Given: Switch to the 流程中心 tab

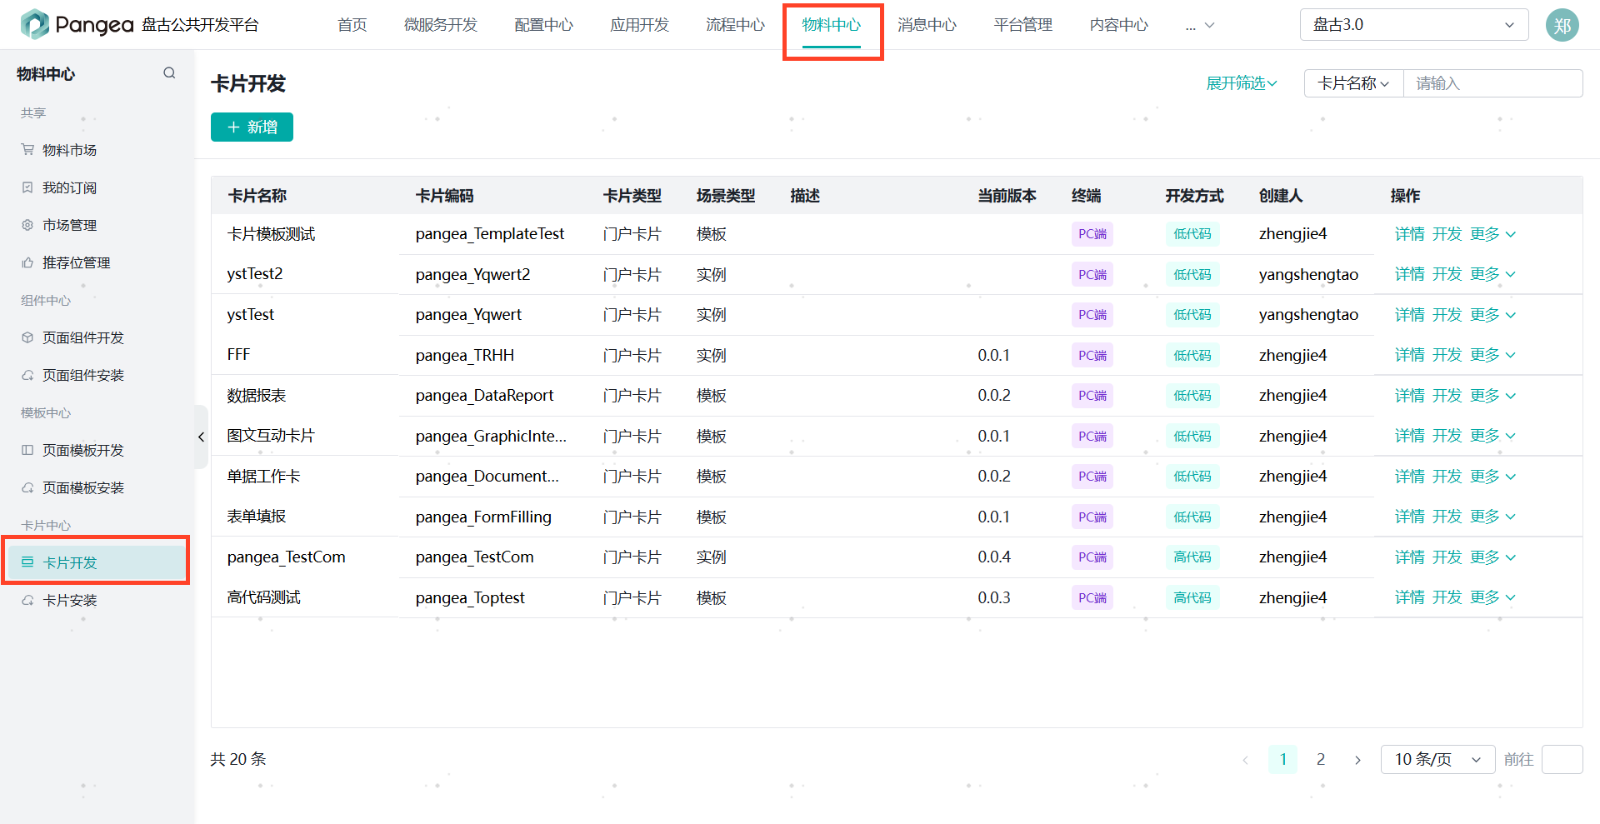Looking at the screenshot, I should [736, 25].
